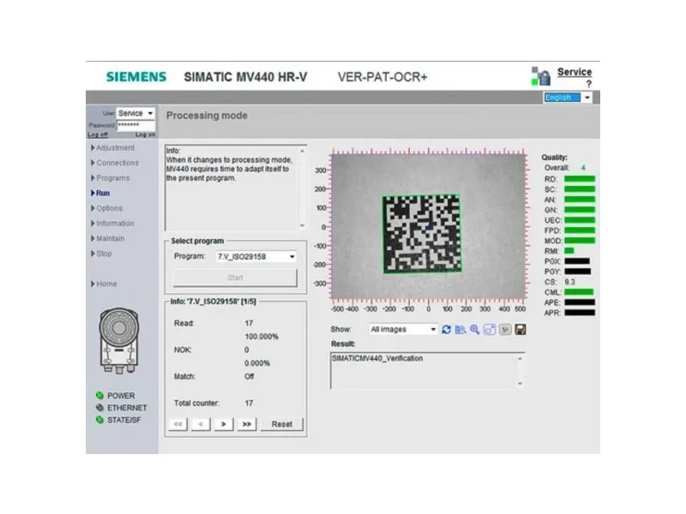Click the CML quality green bar
686x514 pixels.
coord(579,292)
